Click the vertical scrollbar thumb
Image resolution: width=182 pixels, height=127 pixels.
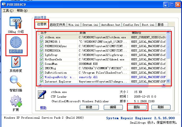(x=168, y=46)
